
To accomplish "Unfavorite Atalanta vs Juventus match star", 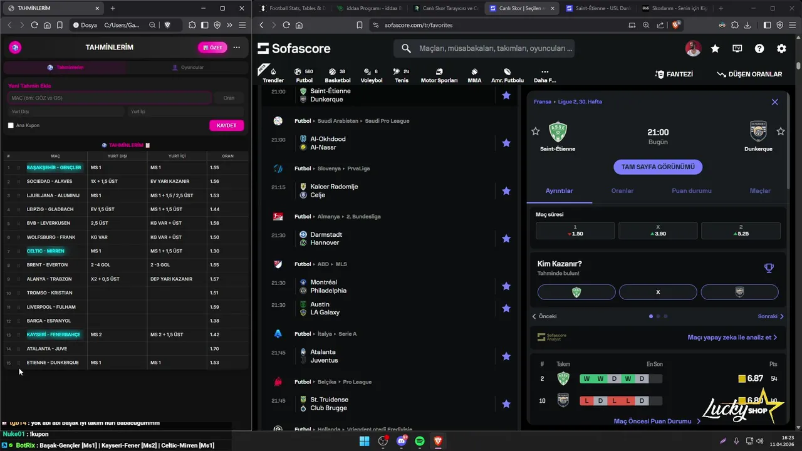I will coord(506,356).
